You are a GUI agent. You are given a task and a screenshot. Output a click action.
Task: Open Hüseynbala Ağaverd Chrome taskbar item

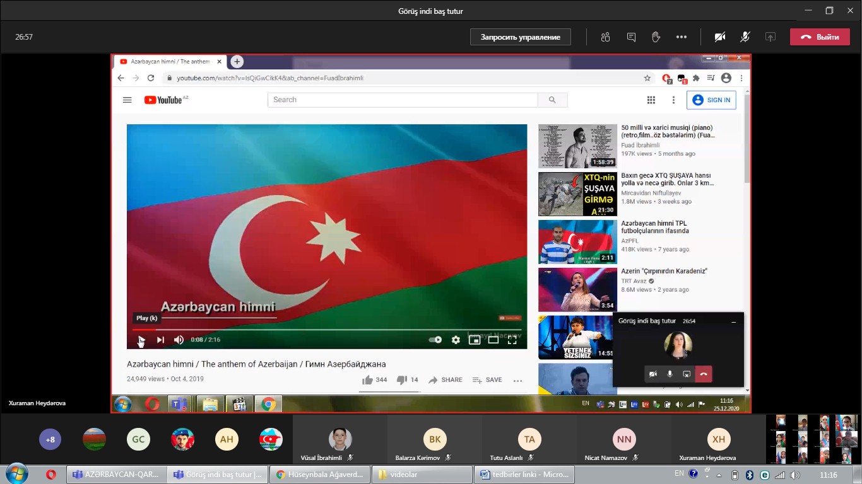pyautogui.click(x=320, y=475)
